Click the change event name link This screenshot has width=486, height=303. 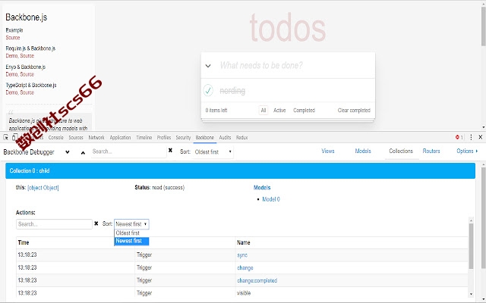[245, 267]
